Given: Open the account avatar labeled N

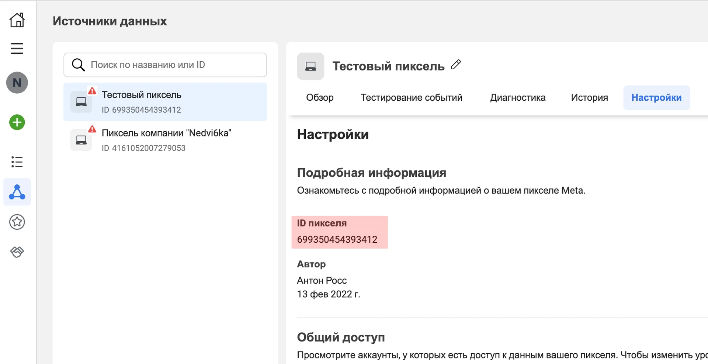Looking at the screenshot, I should click(17, 83).
